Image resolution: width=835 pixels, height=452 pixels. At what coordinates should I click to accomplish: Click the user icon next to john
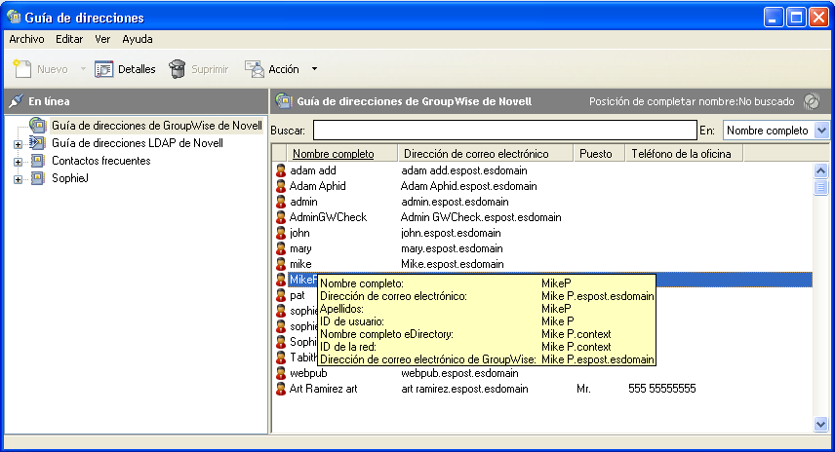281,233
